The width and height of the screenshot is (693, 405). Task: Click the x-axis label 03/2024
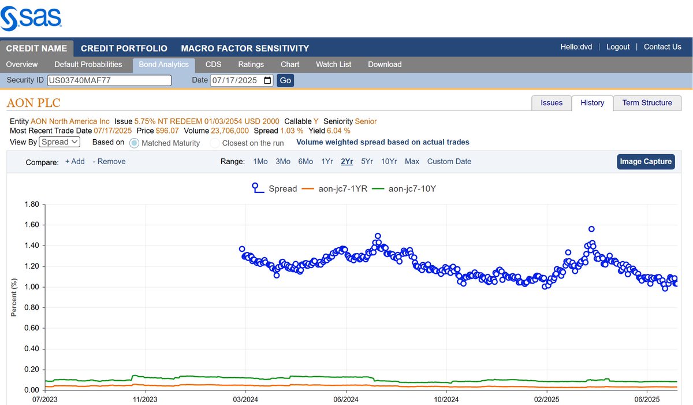click(245, 399)
